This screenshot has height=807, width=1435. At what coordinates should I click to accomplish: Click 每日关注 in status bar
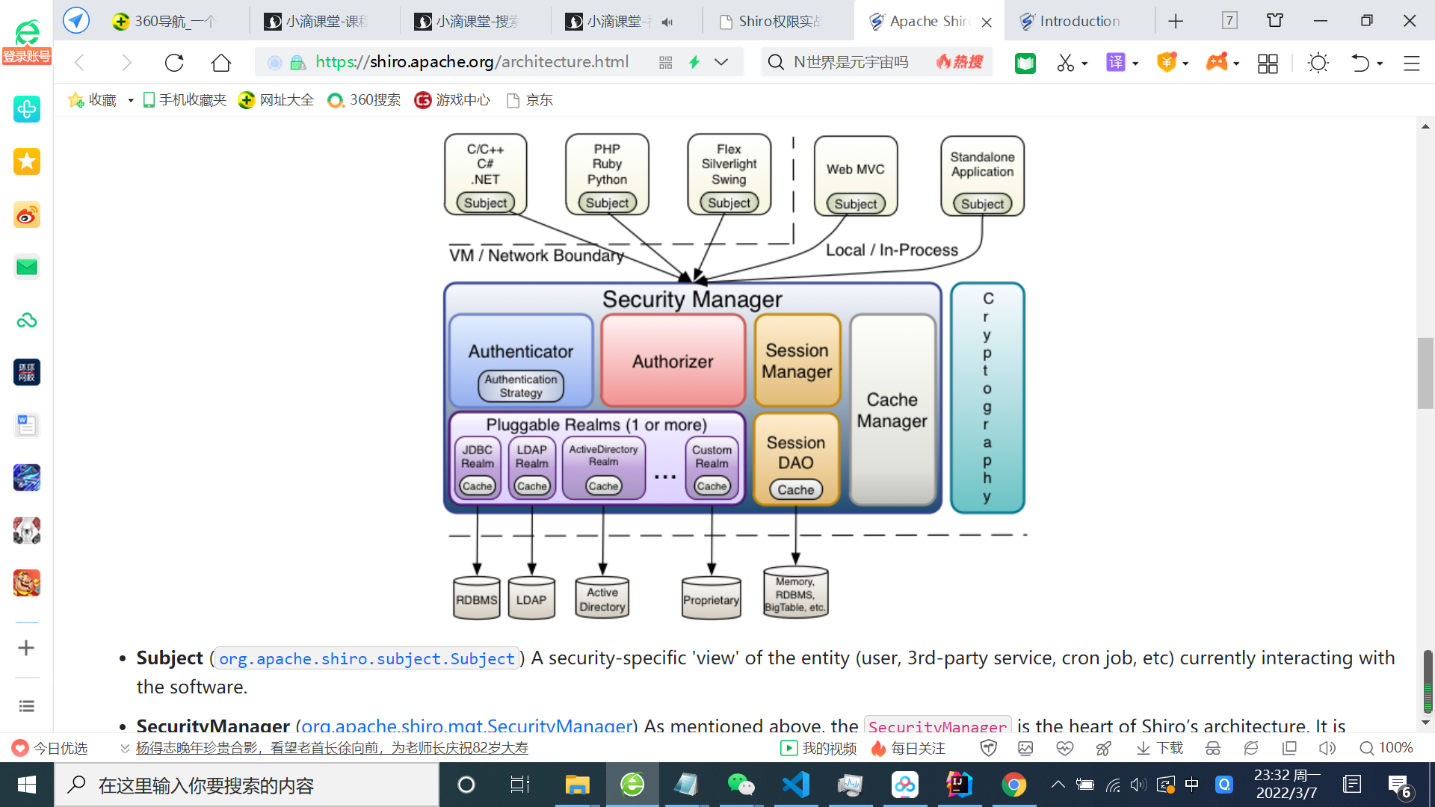[908, 748]
